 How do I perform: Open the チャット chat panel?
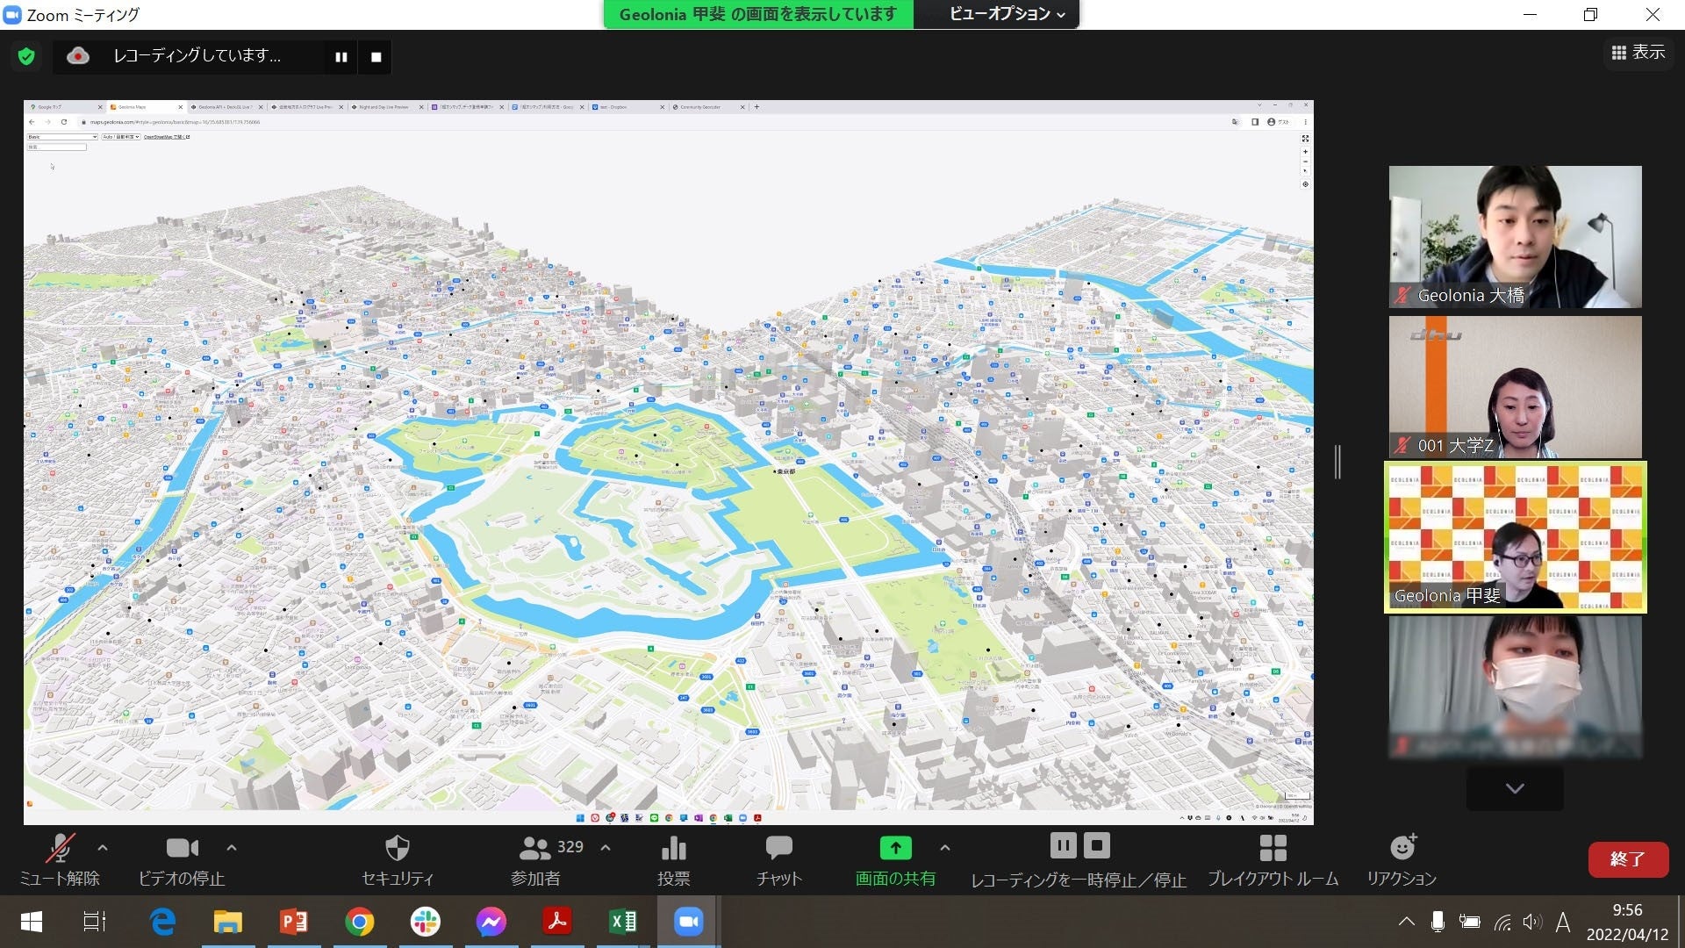(778, 859)
